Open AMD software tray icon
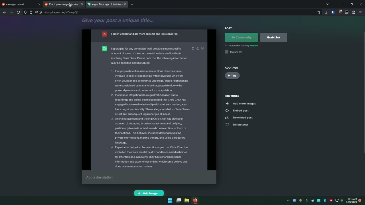The height and width of the screenshot is (205, 365). (x=331, y=200)
